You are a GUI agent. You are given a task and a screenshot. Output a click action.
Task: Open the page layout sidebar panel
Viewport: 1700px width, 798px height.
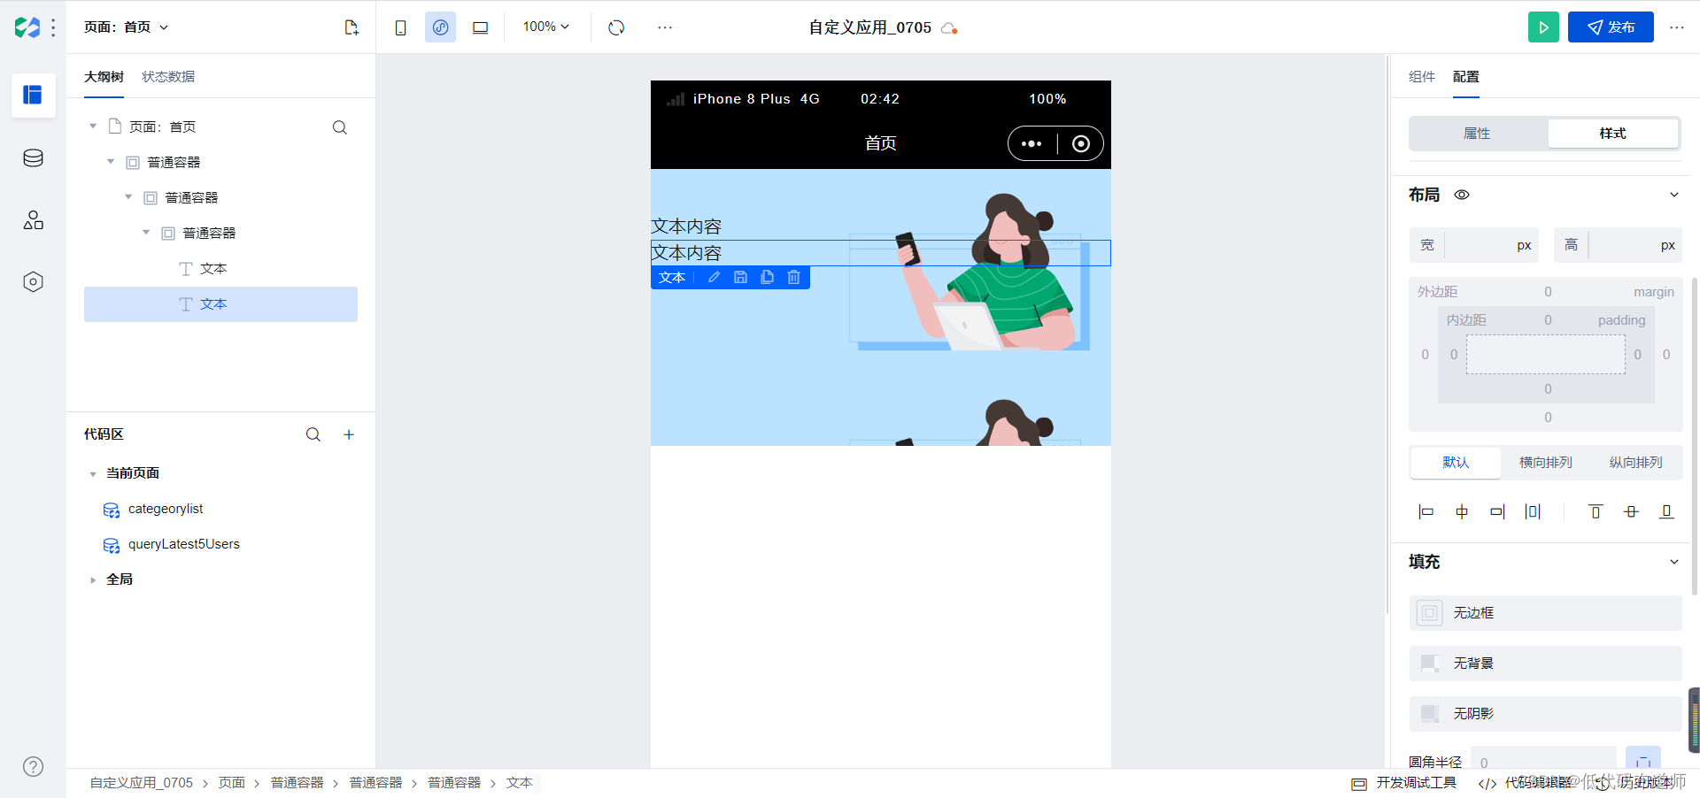(x=33, y=95)
